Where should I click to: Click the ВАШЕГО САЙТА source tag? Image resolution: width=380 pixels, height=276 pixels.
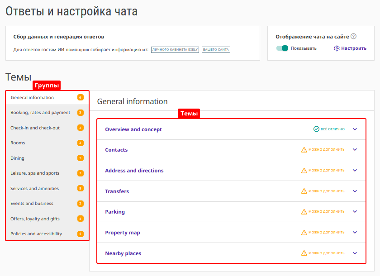coord(216,50)
